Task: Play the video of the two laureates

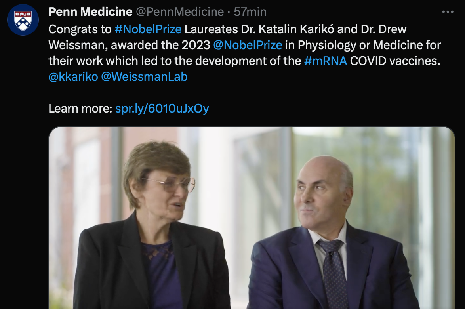Action: (x=252, y=218)
